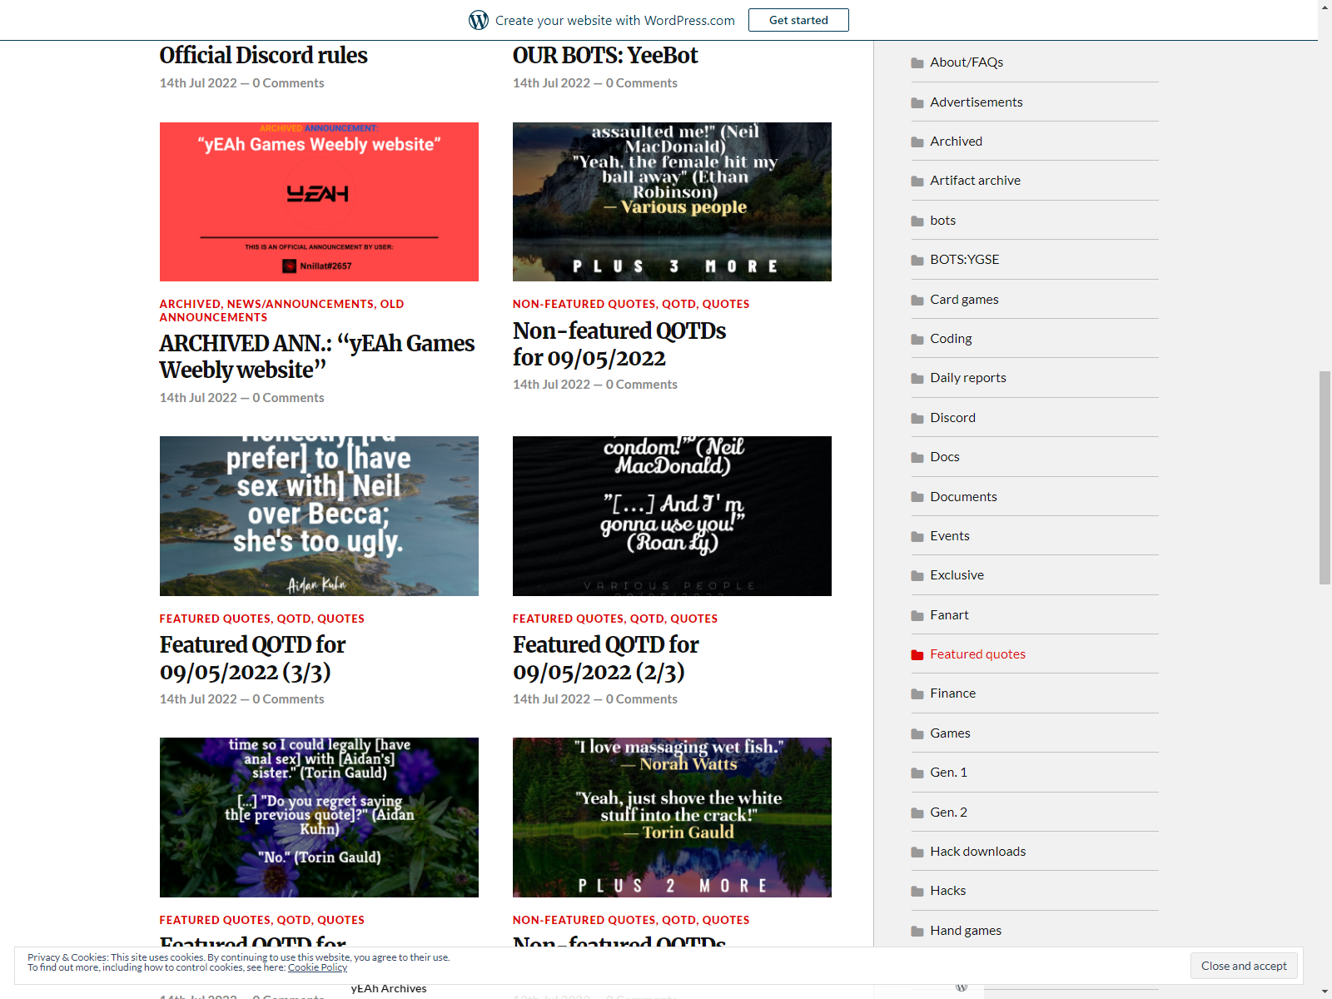
Task: Dismiss cookies with Close and accept
Action: click(1243, 966)
